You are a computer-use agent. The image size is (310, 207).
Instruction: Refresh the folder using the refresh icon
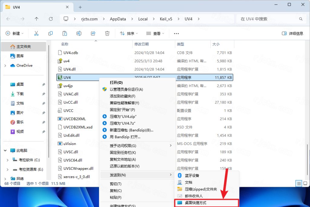coord(50,19)
